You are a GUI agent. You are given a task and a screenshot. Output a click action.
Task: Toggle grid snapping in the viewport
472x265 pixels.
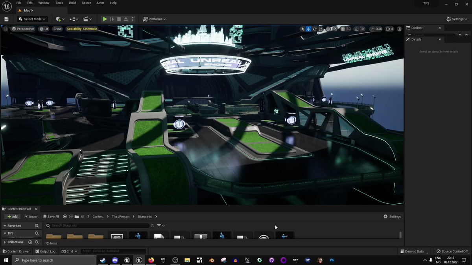(343, 29)
